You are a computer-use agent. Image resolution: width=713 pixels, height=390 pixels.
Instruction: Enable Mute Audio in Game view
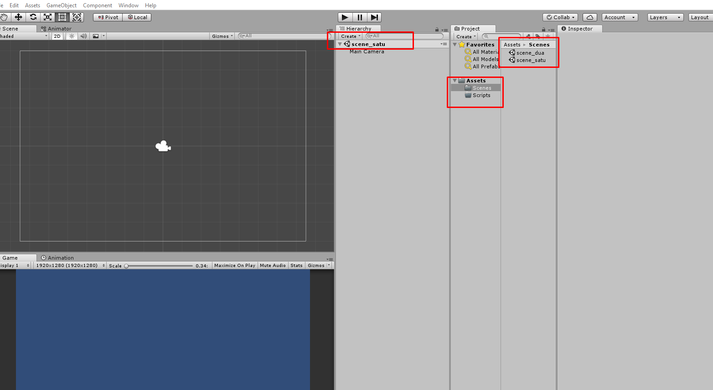(x=273, y=265)
